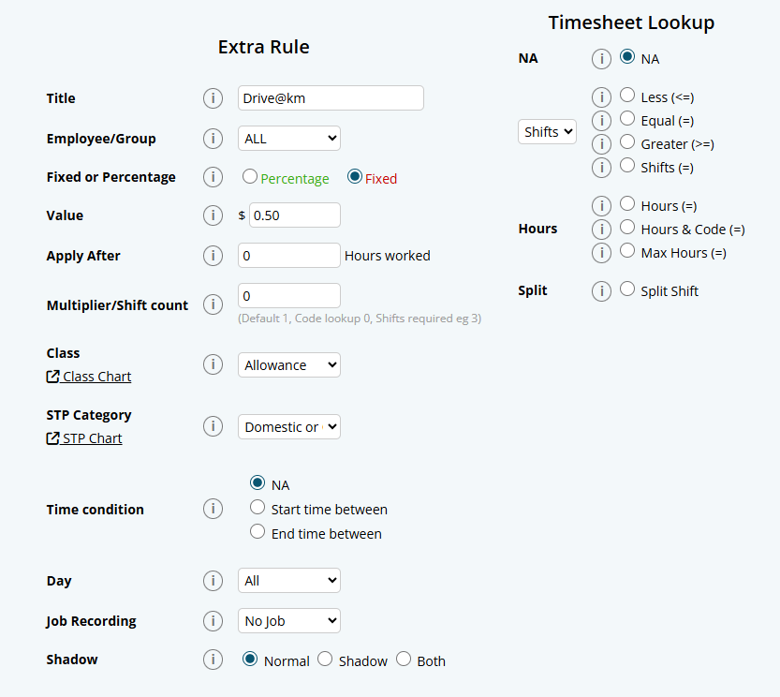Enable the Split Shift option
780x697 pixels.
tap(627, 289)
